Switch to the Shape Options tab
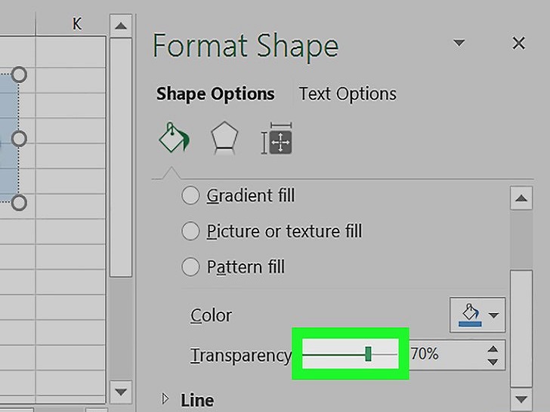The width and height of the screenshot is (550, 412). (x=215, y=94)
